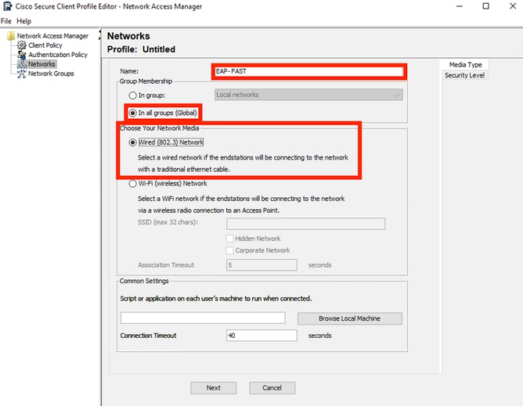Click the Choose Your Network Media label
Screen dimensions: 523x406
[159, 128]
